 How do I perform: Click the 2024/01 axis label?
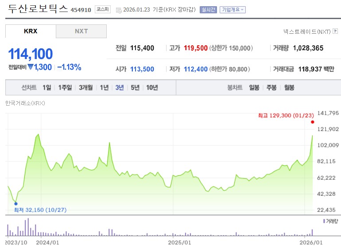coord(47,242)
